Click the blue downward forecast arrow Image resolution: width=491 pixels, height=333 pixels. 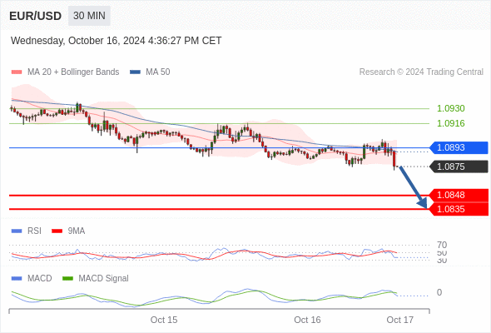point(413,187)
